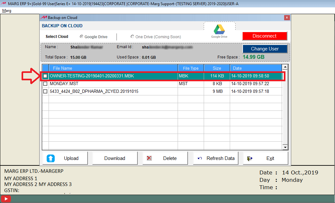This screenshot has width=335, height=203.
Task: Click the Exit door icon
Action: point(250,158)
